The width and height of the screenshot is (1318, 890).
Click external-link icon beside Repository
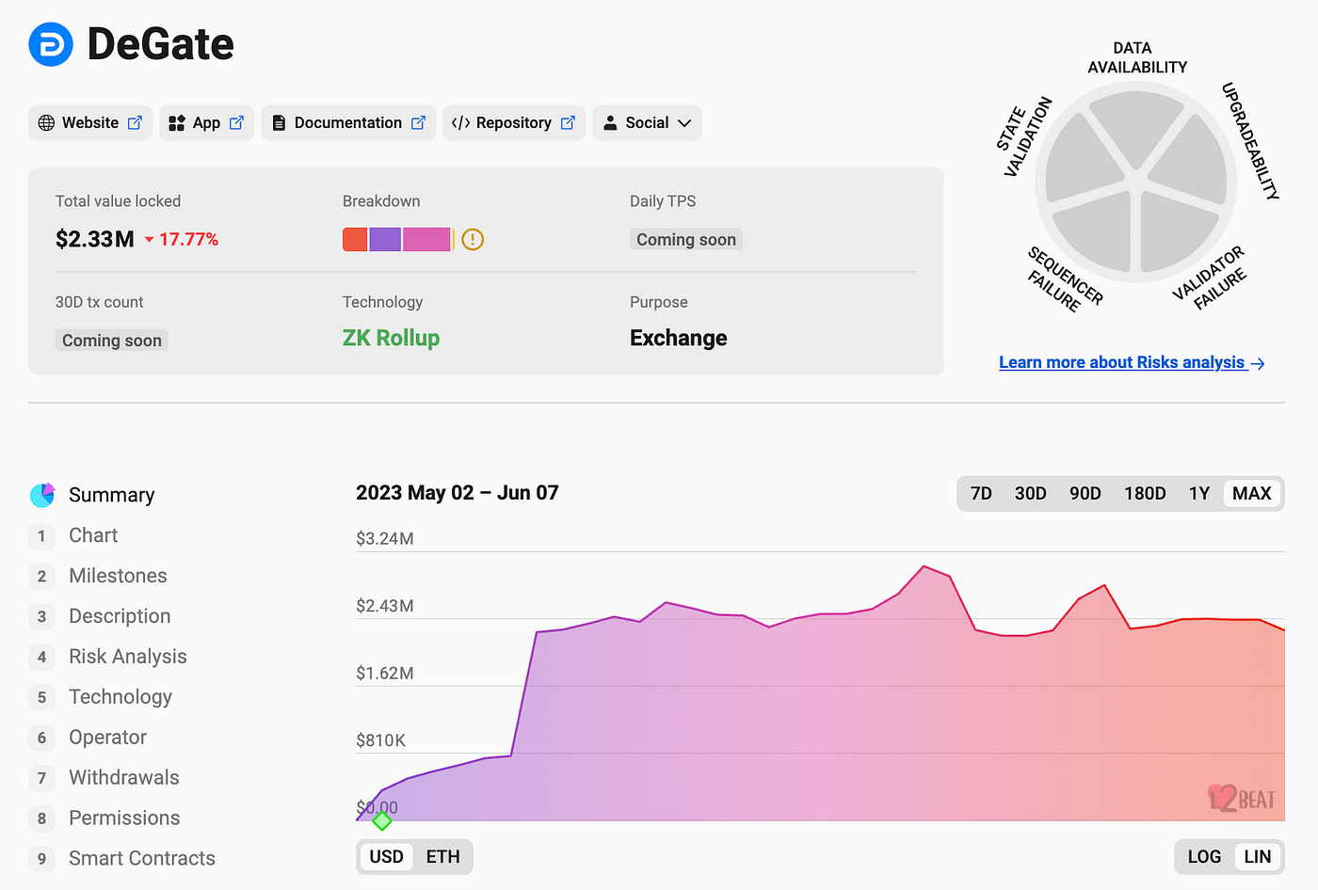point(568,122)
